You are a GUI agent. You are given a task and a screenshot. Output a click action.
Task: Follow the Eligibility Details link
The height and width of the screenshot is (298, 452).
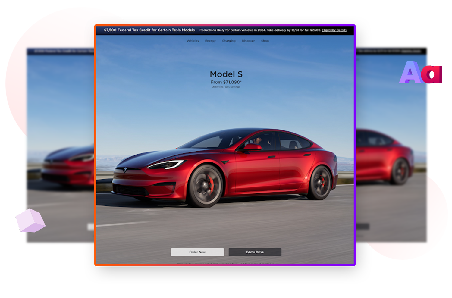coord(334,30)
